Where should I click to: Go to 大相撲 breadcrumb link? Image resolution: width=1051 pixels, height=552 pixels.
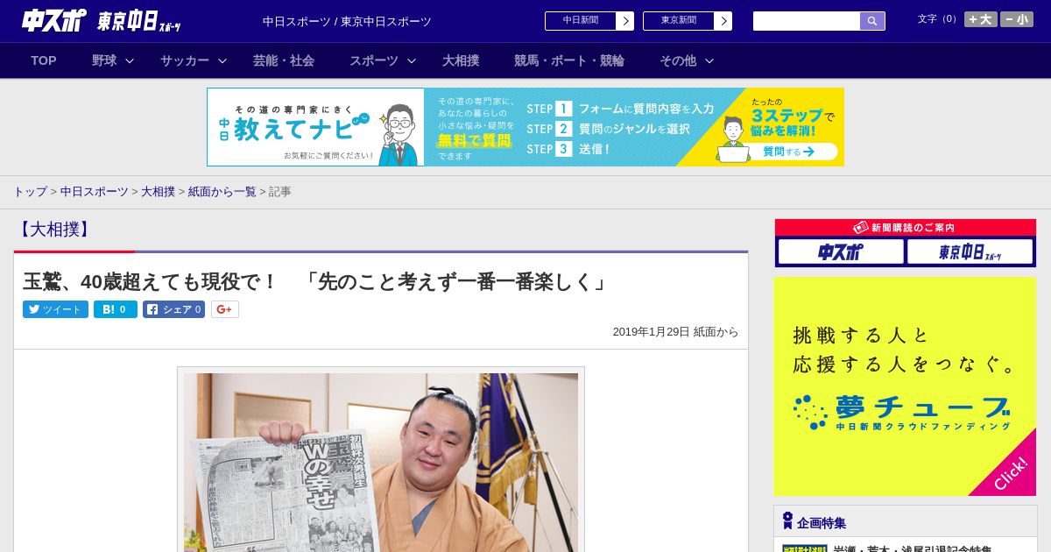[x=158, y=191]
